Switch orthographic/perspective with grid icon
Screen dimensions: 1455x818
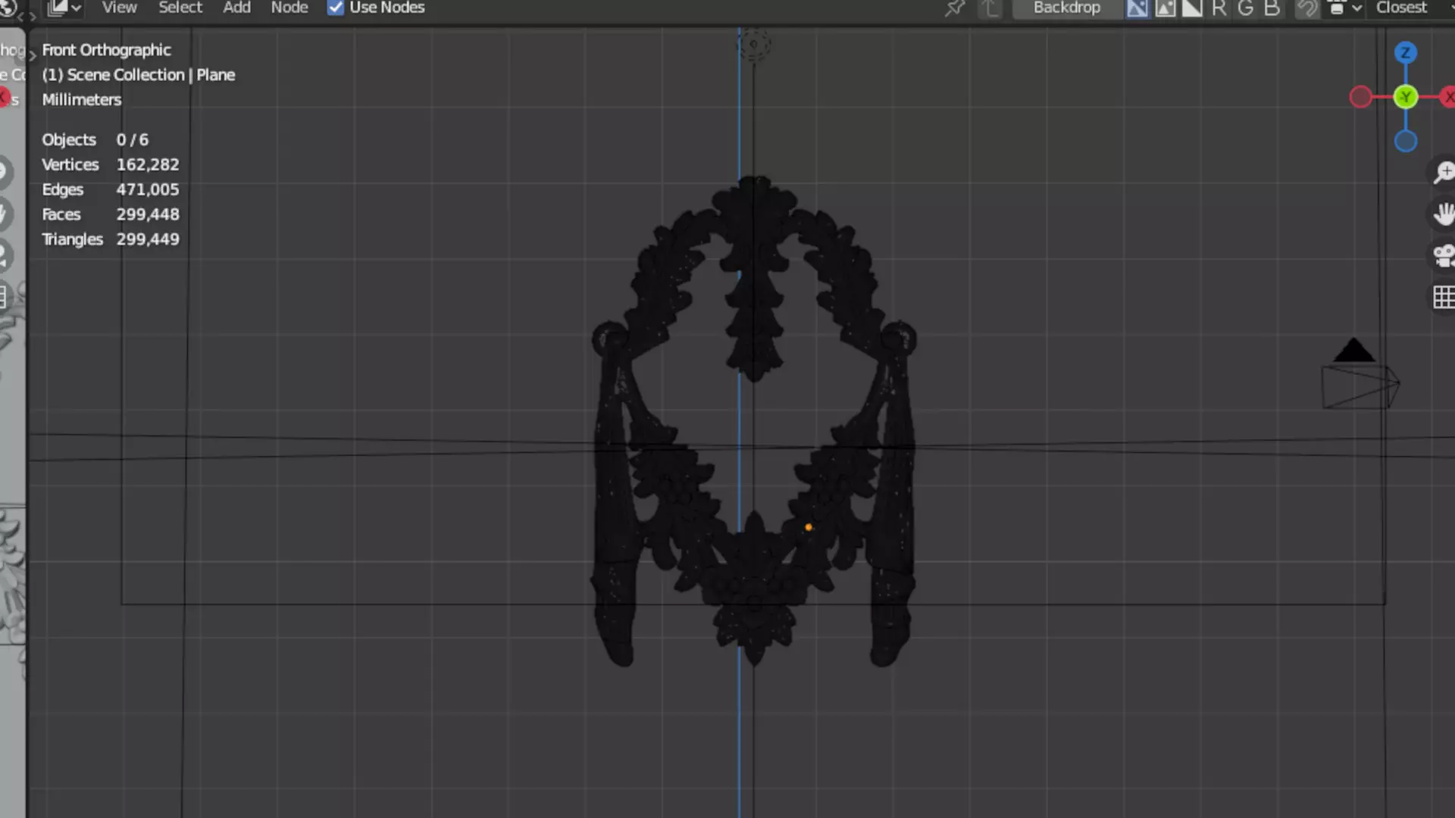pyautogui.click(x=1443, y=297)
